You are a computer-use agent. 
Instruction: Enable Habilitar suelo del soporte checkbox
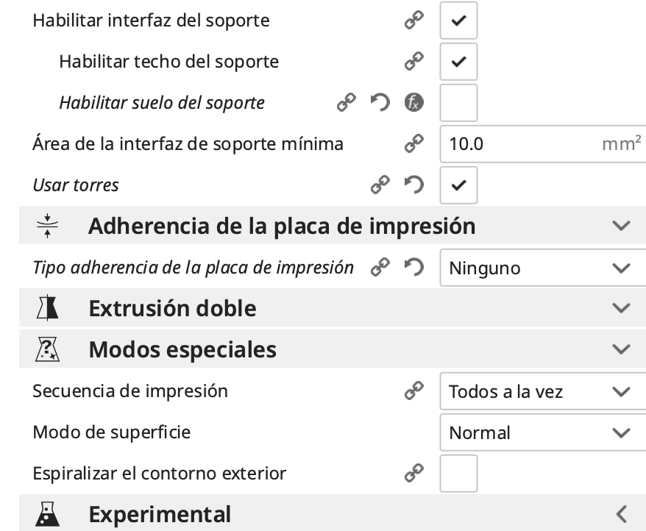[x=458, y=103]
